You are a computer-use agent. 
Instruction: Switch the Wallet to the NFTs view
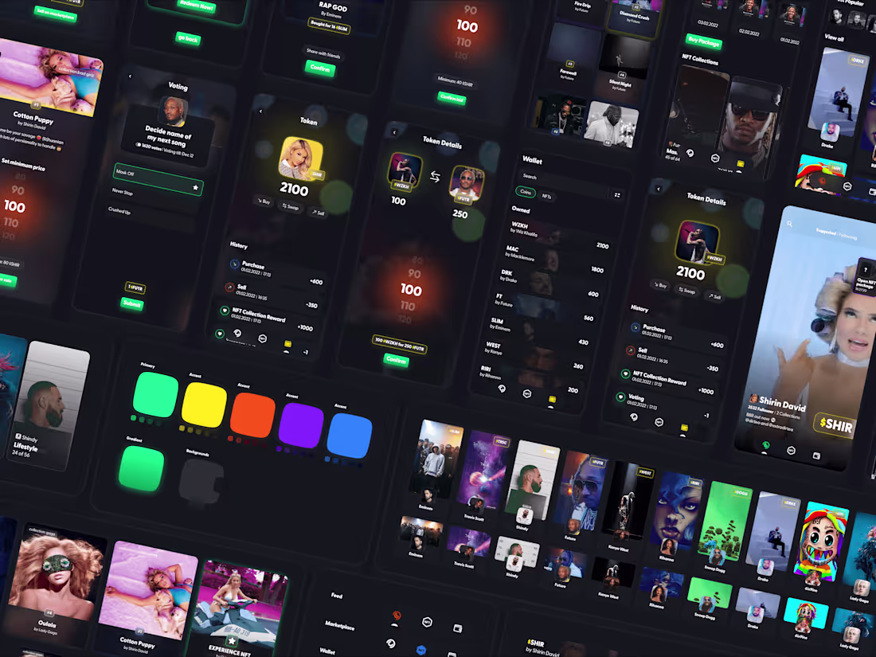[548, 197]
